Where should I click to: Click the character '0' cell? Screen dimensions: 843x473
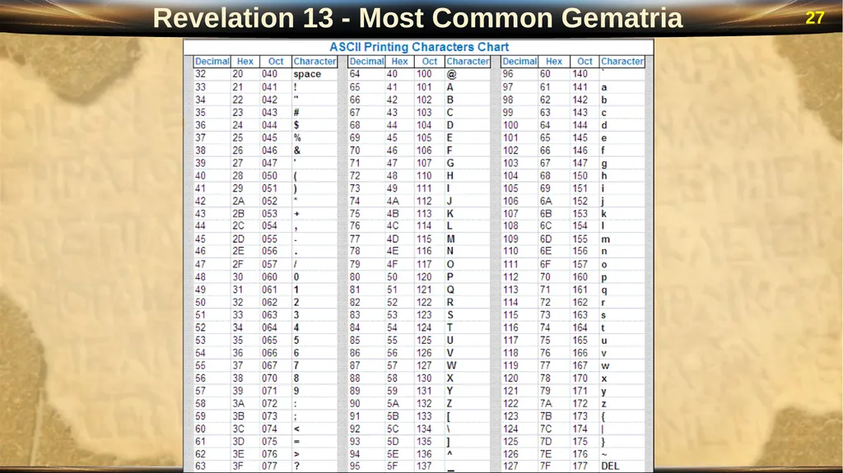296,277
